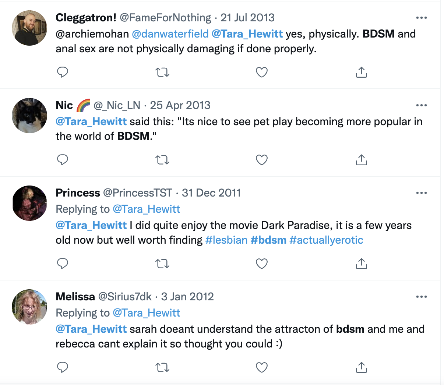
Task: Retweet the Cleggatron tweet
Action: pyautogui.click(x=162, y=72)
